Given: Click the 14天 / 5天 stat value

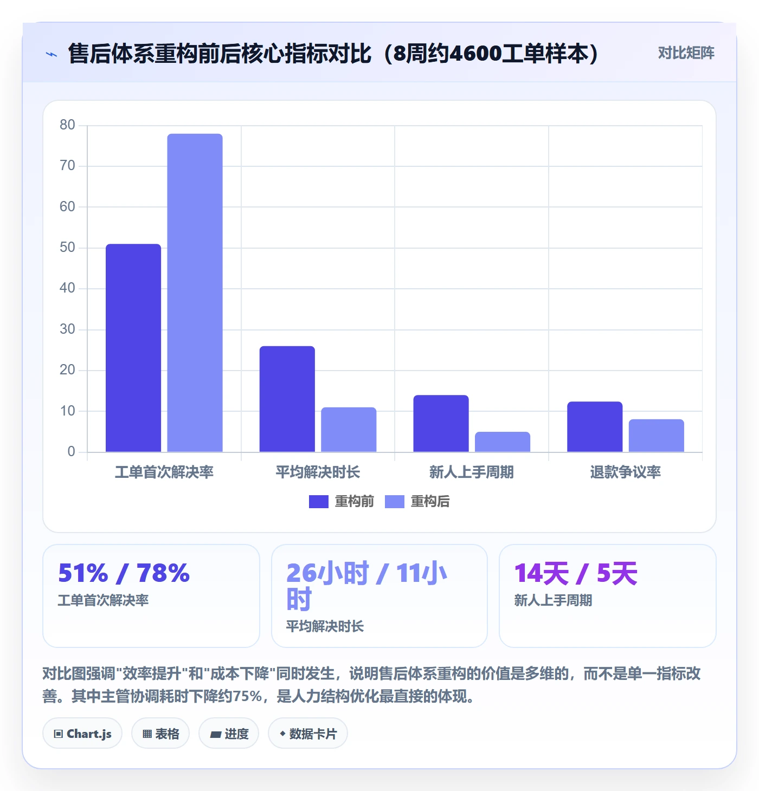Looking at the screenshot, I should click(x=576, y=573).
